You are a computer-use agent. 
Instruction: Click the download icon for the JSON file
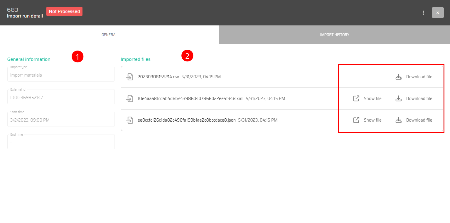pyautogui.click(x=398, y=120)
